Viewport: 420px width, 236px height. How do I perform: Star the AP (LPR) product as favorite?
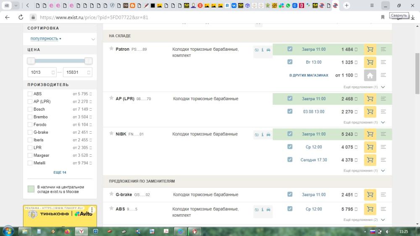coord(111,98)
